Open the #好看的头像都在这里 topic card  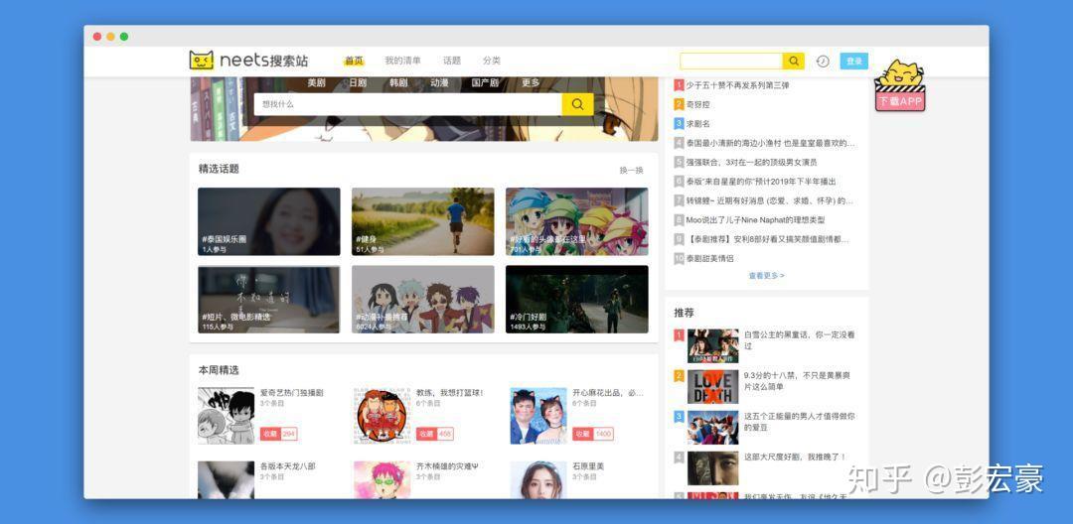(577, 221)
